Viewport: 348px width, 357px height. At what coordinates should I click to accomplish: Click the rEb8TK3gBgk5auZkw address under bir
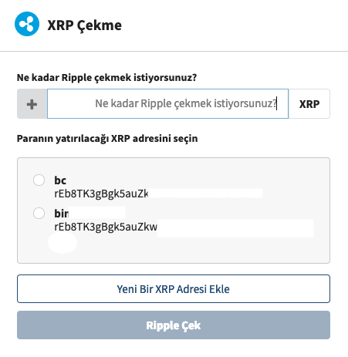(106, 227)
